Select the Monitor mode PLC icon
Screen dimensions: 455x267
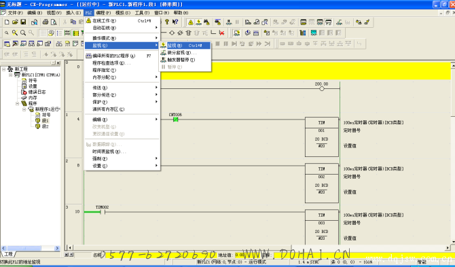coord(320,22)
